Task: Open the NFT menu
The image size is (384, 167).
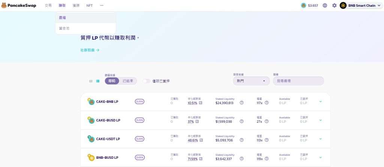Action: 89,5
